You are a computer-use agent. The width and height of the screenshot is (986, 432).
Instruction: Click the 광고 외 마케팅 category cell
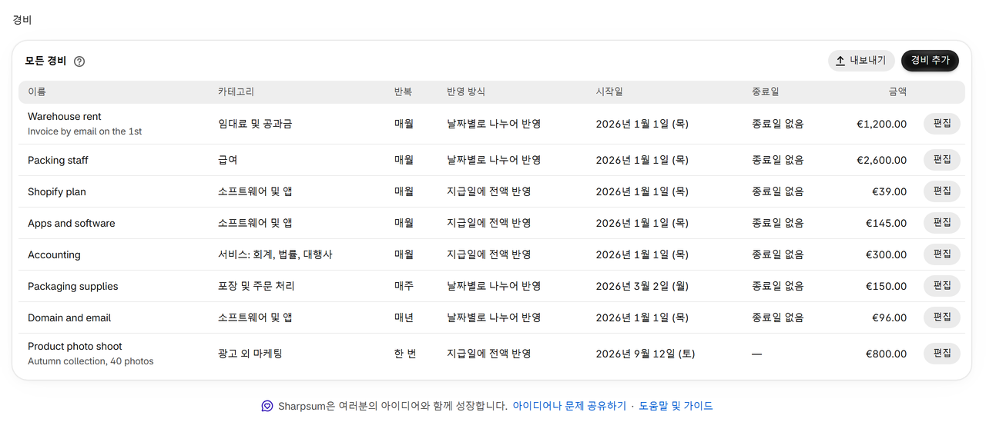pos(250,354)
